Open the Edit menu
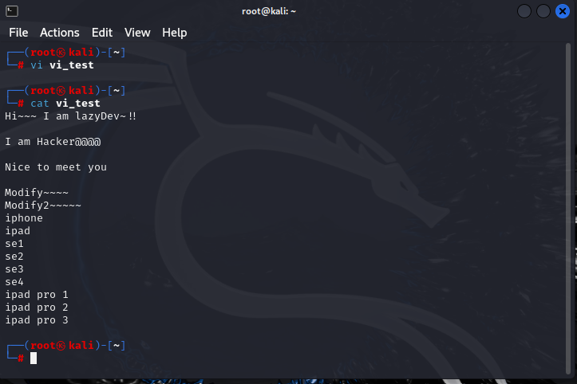The image size is (577, 384). click(x=102, y=33)
